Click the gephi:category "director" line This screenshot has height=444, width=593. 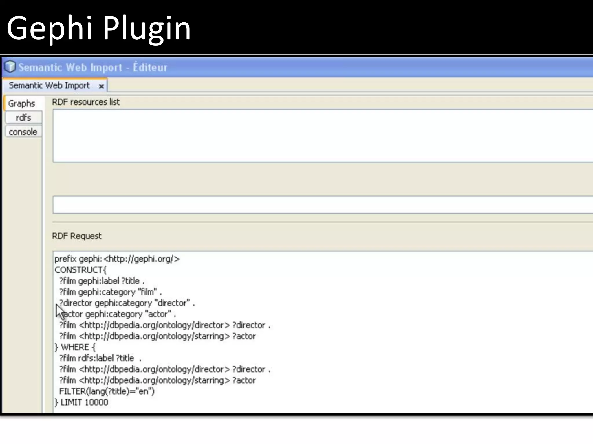(x=127, y=303)
